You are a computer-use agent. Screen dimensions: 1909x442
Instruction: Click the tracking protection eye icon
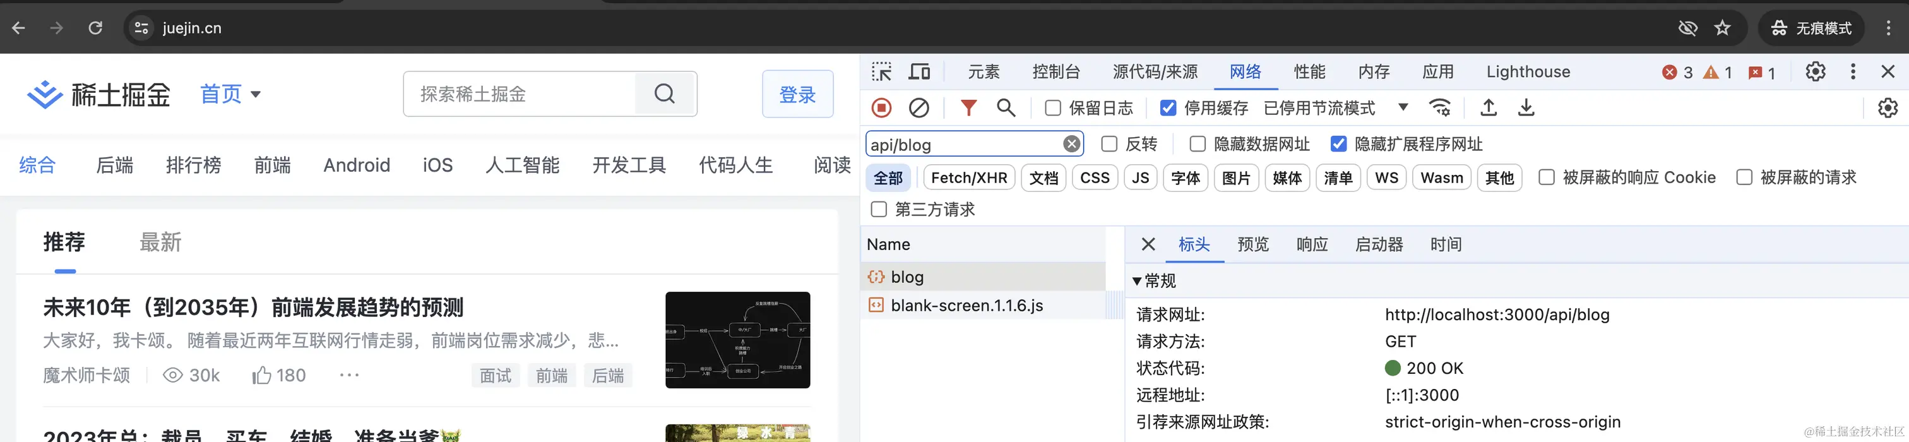click(x=1687, y=28)
